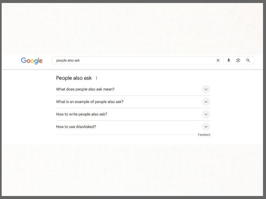Click the Google logo to return home
The image size is (266, 199).
pyautogui.click(x=32, y=61)
